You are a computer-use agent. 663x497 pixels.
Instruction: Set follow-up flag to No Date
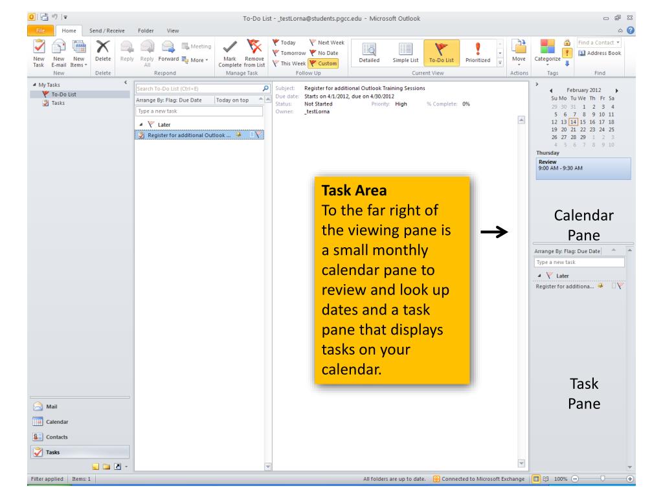click(324, 53)
